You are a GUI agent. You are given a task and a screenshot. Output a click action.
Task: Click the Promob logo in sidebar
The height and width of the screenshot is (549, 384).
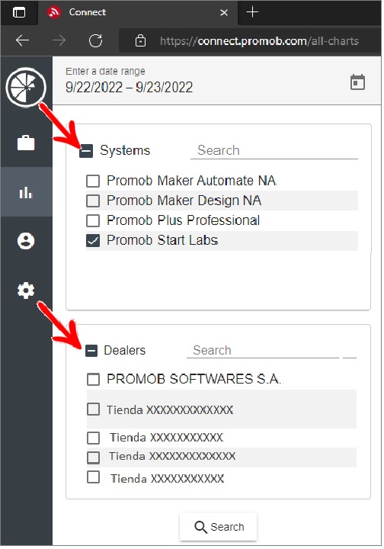(x=26, y=87)
